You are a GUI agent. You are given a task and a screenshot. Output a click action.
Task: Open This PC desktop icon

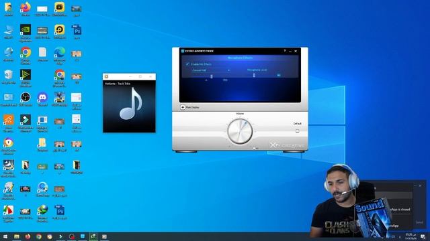pyautogui.click(x=8, y=31)
